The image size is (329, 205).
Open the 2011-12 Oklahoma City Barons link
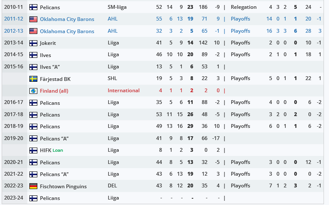tap(67, 19)
